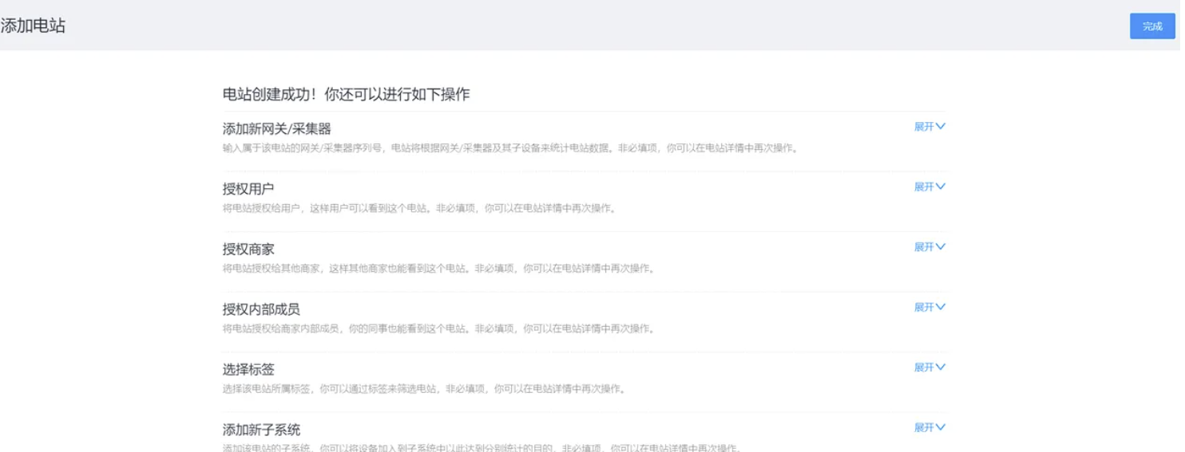Expand the 添加新网关/采集器 section
This screenshot has width=1185, height=452.
[x=929, y=127]
